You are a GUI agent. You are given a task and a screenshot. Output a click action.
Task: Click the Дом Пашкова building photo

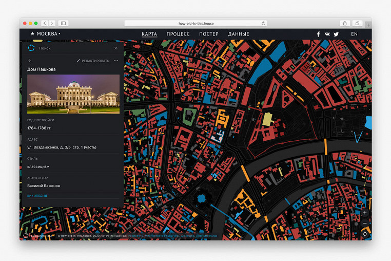(73, 94)
